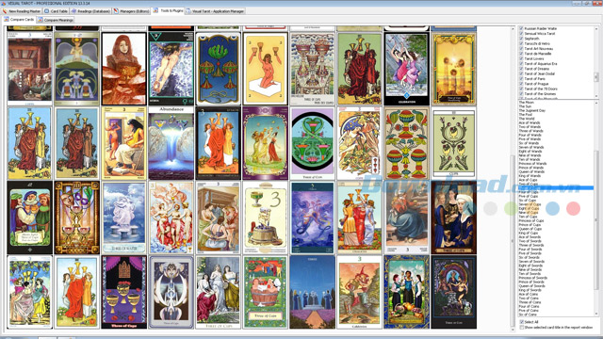
Task: Open the New Reading Master tab
Action: tap(22, 11)
